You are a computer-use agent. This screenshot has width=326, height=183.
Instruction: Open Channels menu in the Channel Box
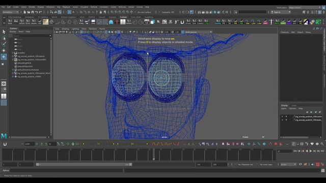pyautogui.click(x=284, y=33)
